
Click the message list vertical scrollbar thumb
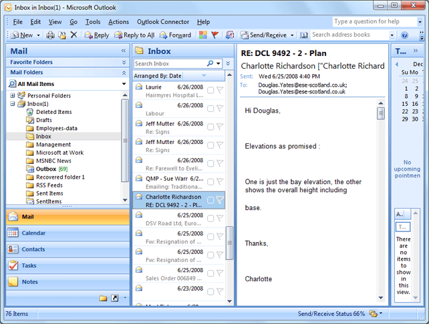pyautogui.click(x=230, y=243)
